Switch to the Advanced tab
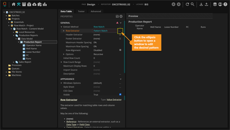The height and width of the screenshot is (130, 230). click(96, 11)
